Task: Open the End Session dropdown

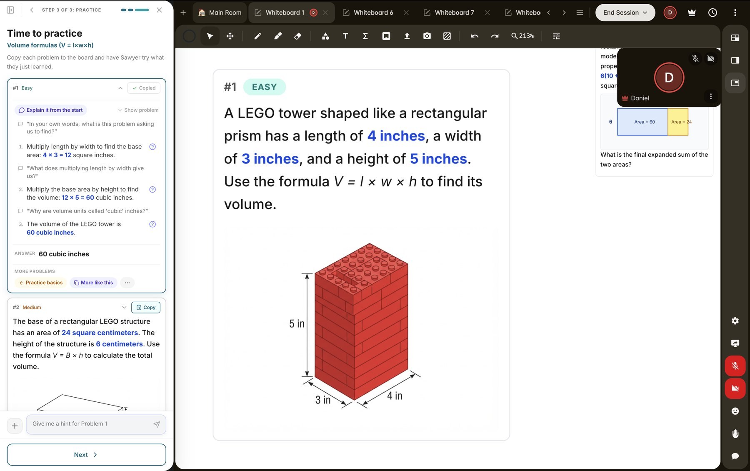Action: [625, 13]
